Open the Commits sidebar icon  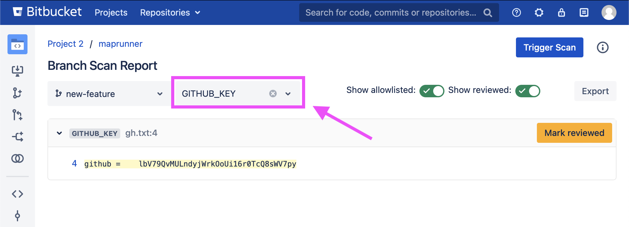tap(17, 215)
